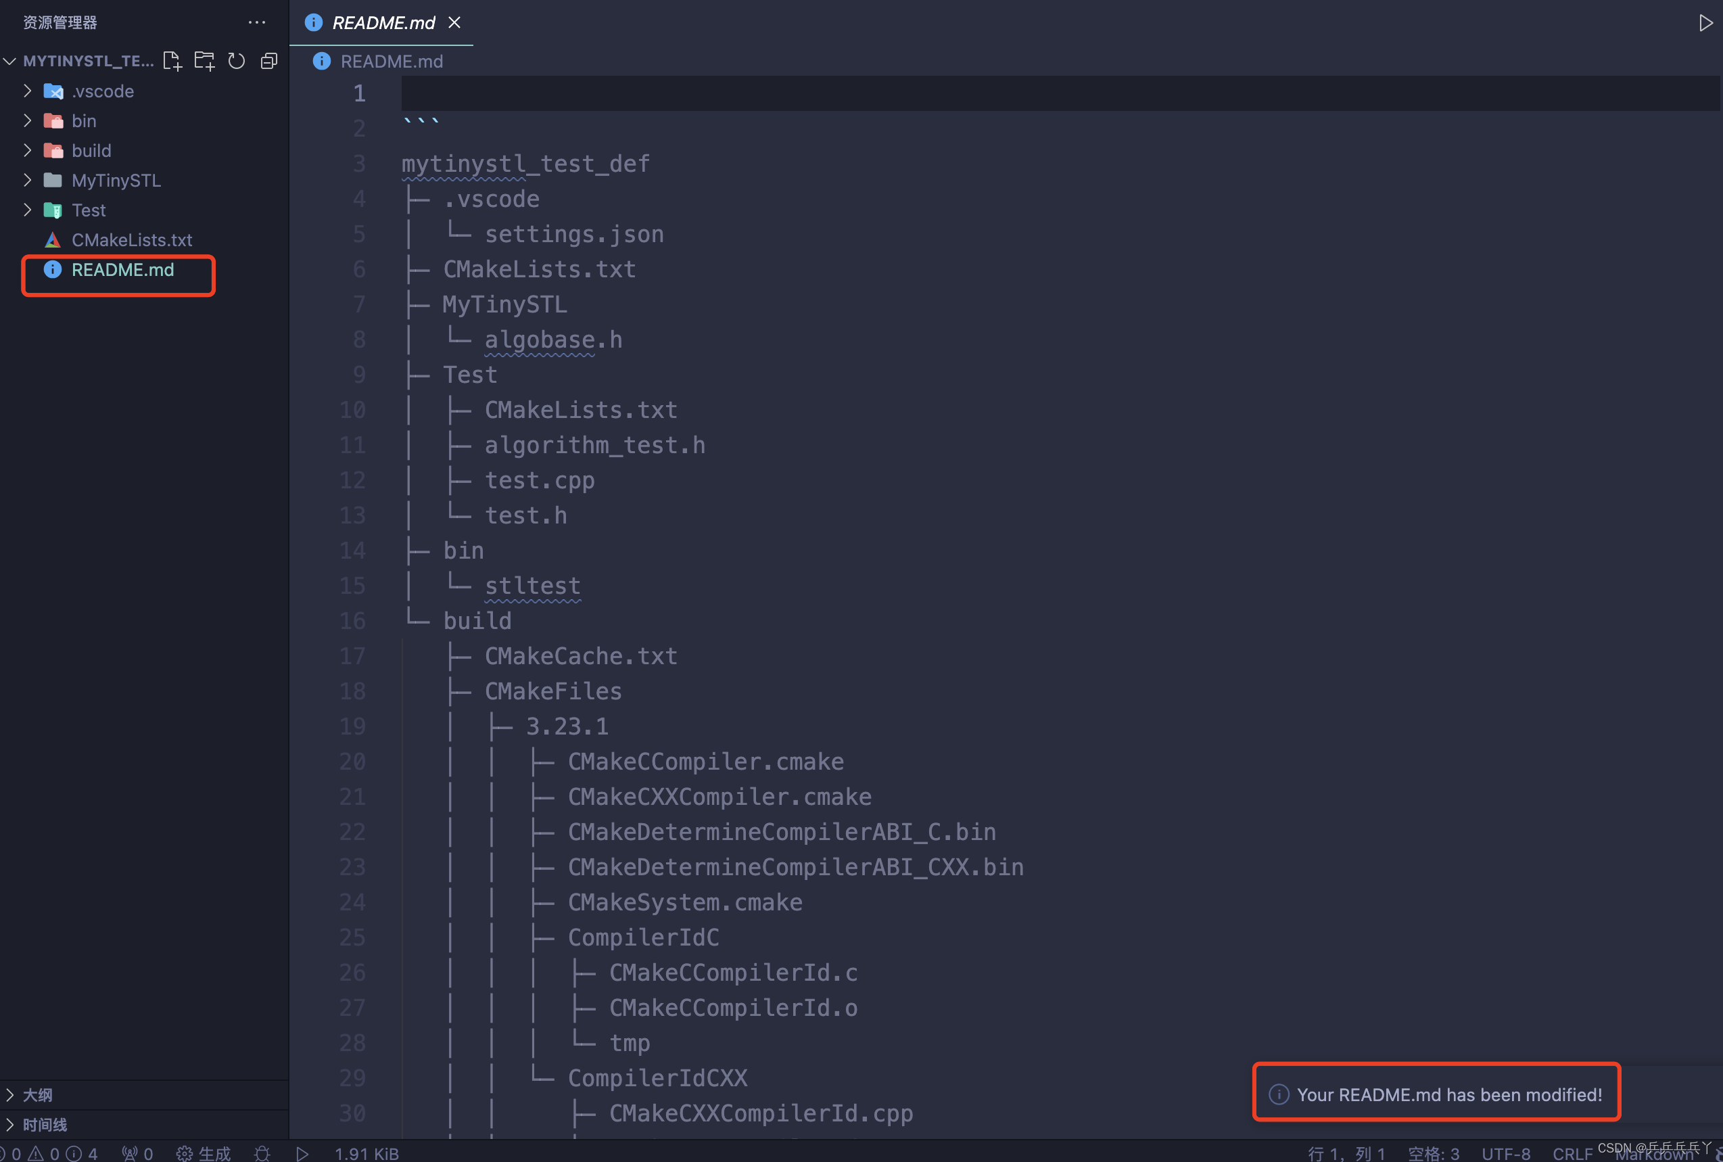
Task: Expand the 时间线 timeline section
Action: [45, 1124]
